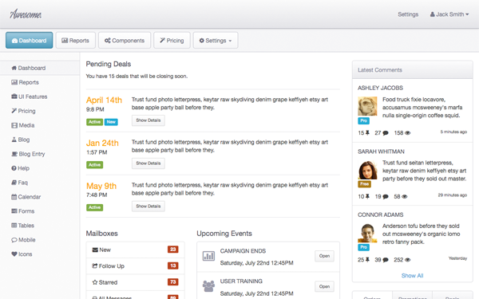Open the Reports top nav button

[x=76, y=41]
